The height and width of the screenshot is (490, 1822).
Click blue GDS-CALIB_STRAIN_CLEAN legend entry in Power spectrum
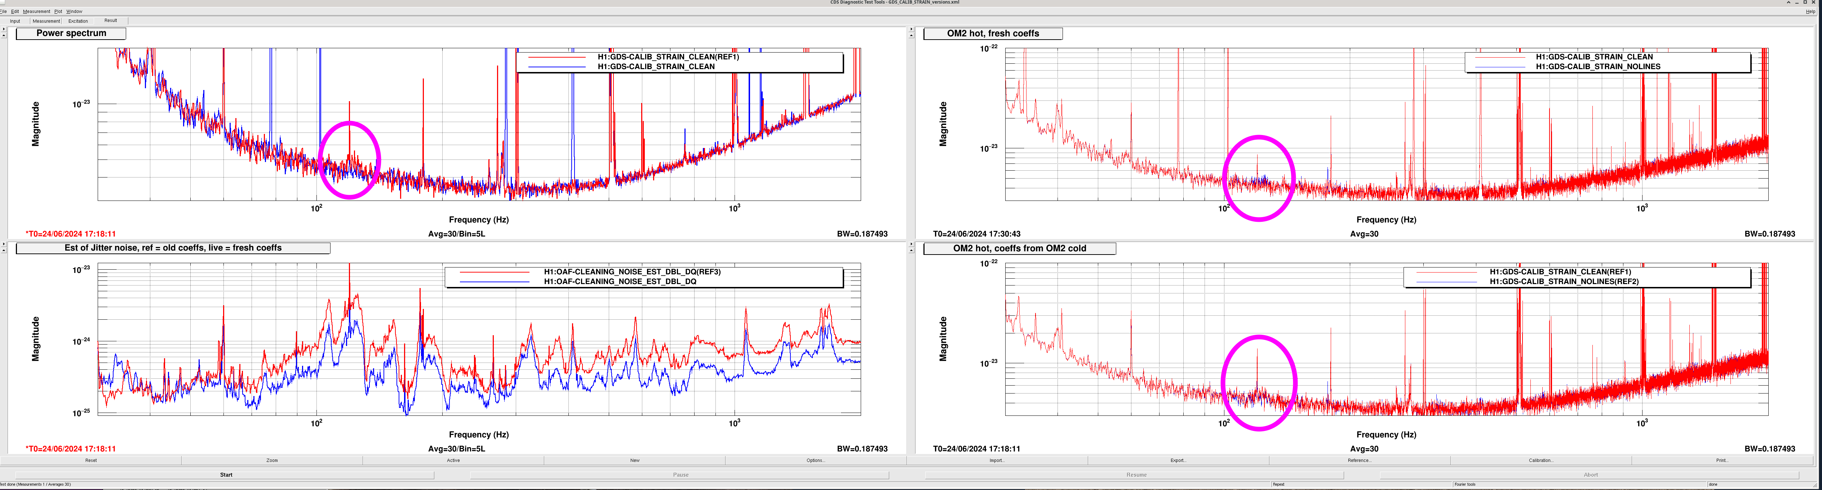coord(656,66)
